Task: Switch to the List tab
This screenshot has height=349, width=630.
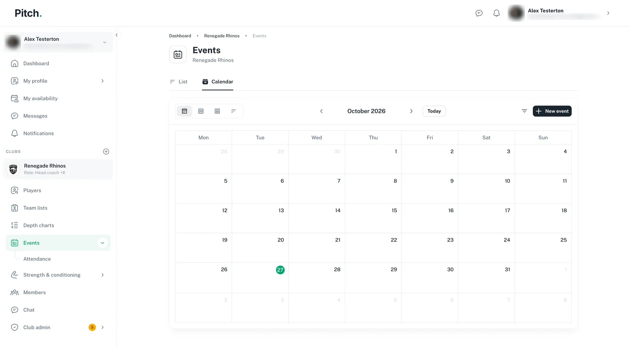Action: tap(179, 82)
